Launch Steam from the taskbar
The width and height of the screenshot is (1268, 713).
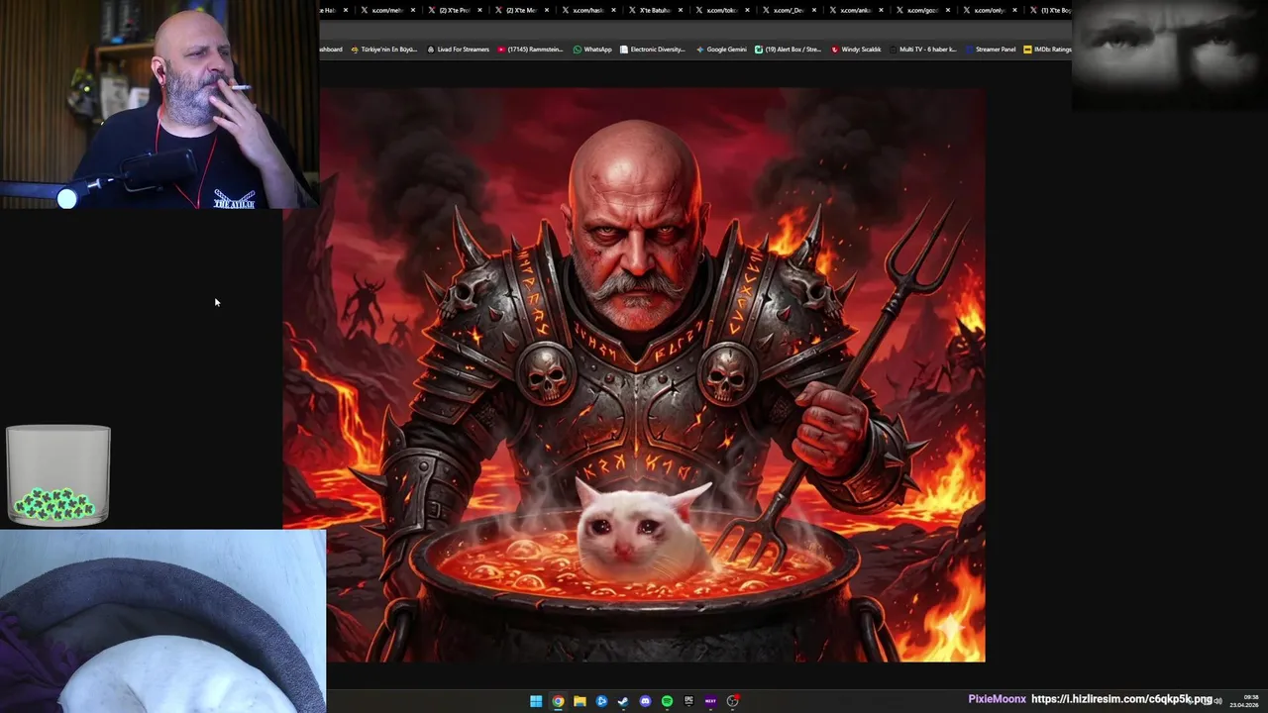coord(623,701)
